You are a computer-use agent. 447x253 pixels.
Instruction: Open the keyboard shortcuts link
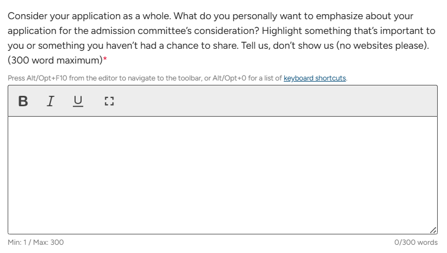point(314,78)
